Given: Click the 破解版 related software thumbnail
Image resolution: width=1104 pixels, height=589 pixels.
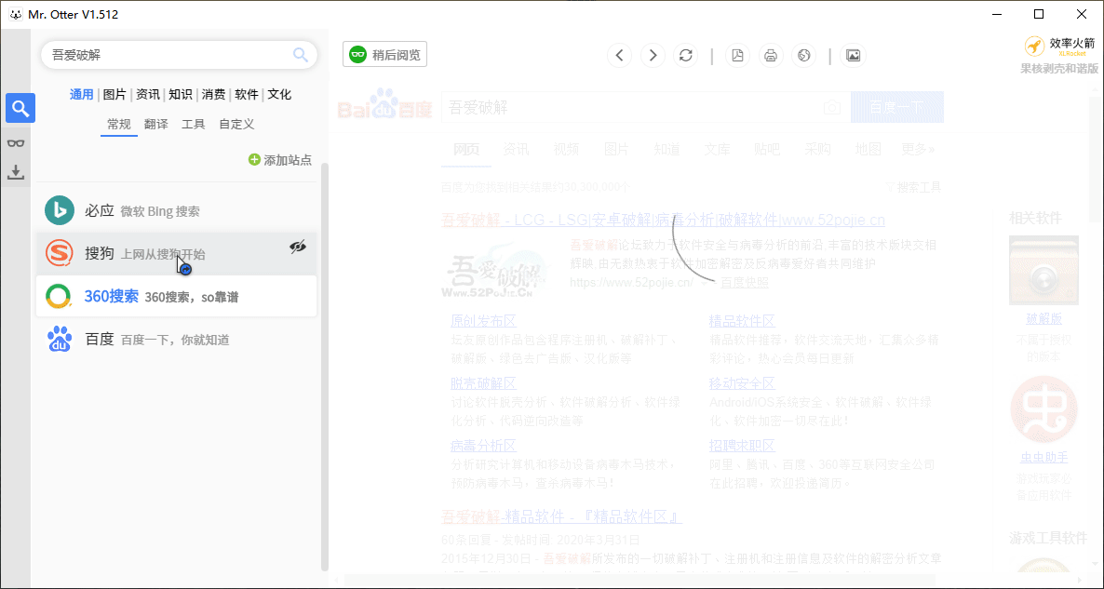Looking at the screenshot, I should click(1043, 270).
